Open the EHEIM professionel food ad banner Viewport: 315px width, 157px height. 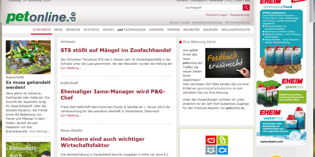(x=281, y=39)
